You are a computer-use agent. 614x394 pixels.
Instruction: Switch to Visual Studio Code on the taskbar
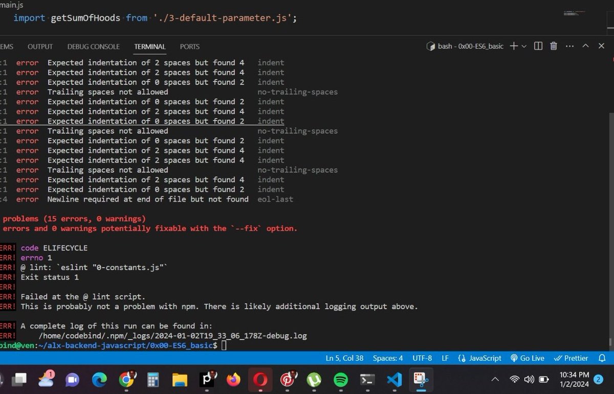tap(394, 380)
